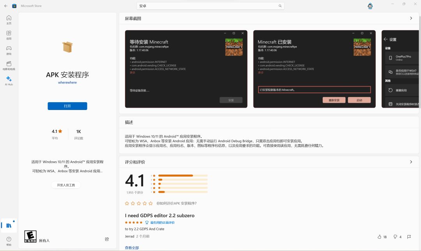Click the 1K review count

click(x=78, y=131)
